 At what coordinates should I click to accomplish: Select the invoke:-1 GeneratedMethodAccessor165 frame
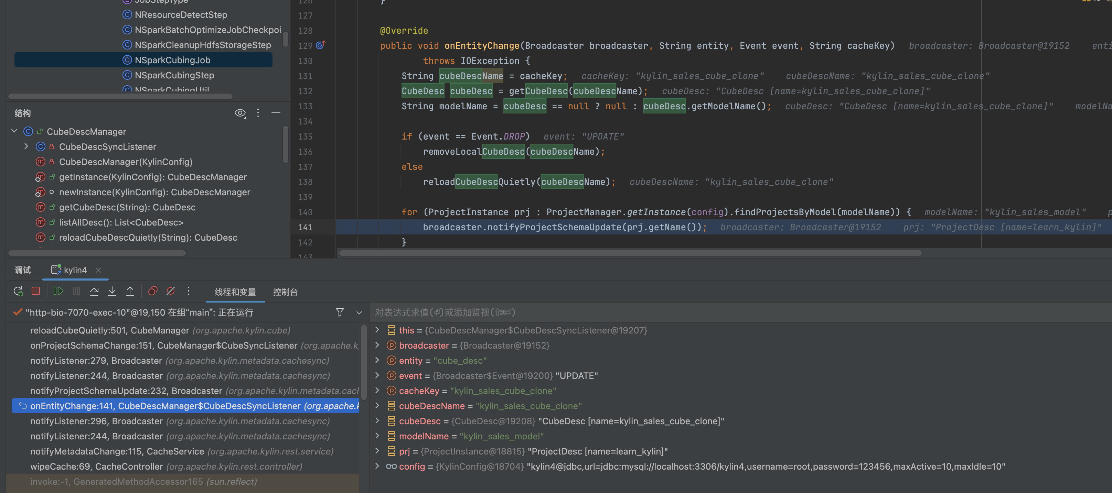[143, 481]
